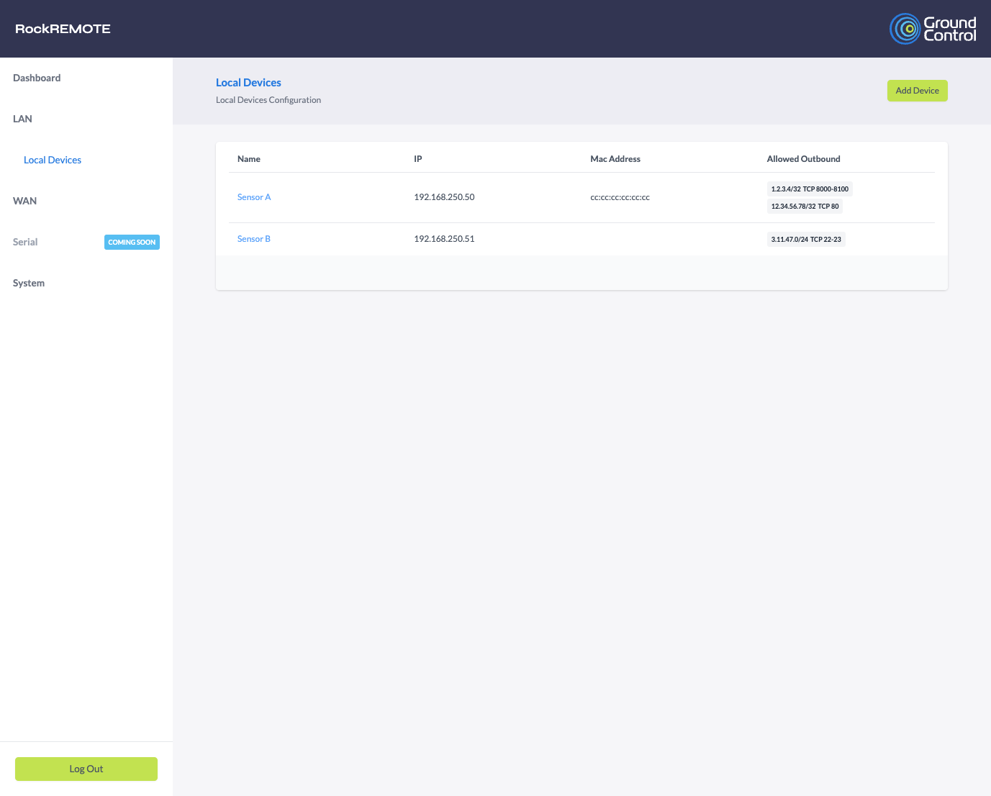Click the Mac Address column header
This screenshot has height=796, width=991.
pos(615,159)
